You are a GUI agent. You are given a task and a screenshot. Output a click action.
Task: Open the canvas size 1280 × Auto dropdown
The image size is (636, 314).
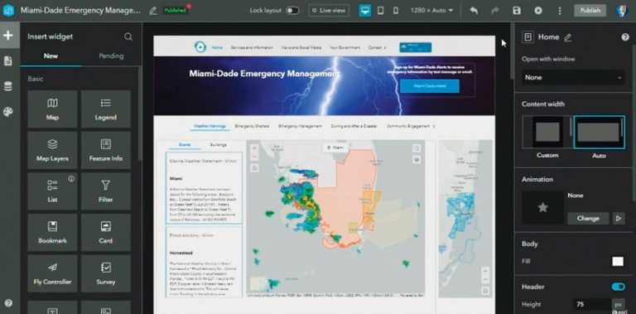click(431, 11)
